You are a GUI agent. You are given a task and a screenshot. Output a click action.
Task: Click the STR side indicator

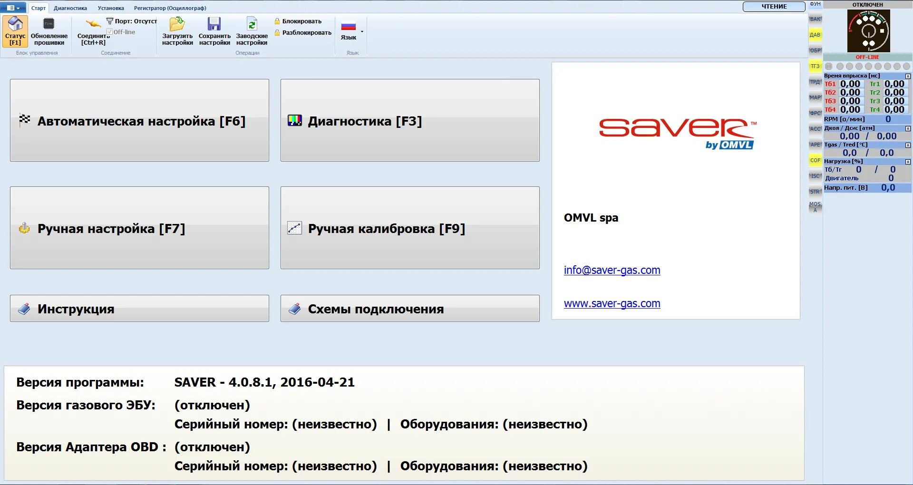(x=815, y=192)
